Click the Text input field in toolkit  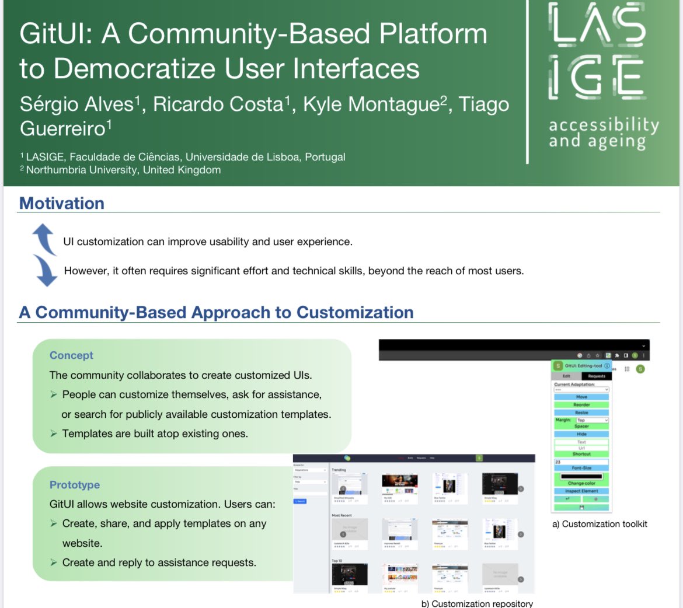[581, 442]
